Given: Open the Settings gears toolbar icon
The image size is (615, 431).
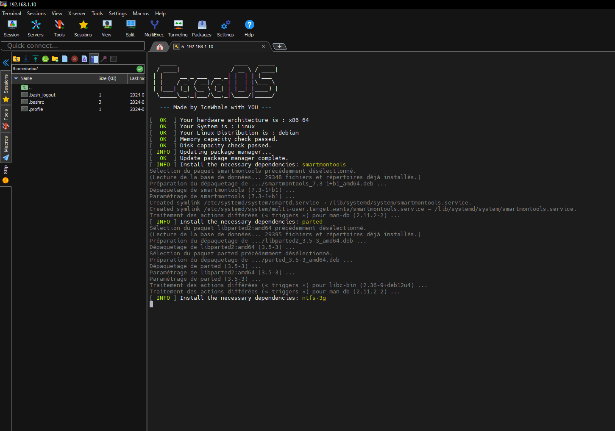Looking at the screenshot, I should (x=225, y=28).
